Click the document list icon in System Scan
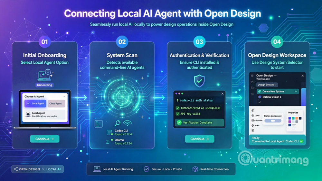This screenshot has width=322, height=181. point(99,124)
